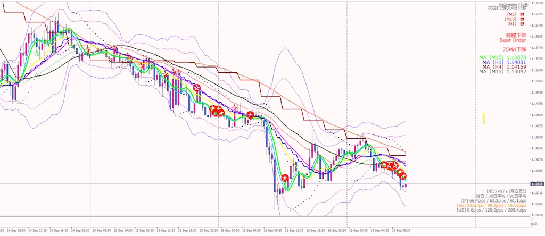The height and width of the screenshot is (236, 545).
Task: Select the red star marker near 15 Sep 16:30
Action: [197, 88]
